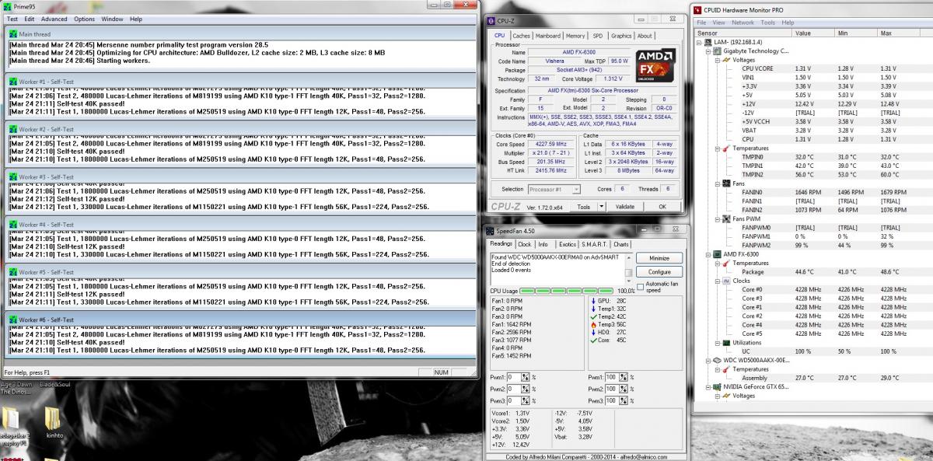The image size is (933, 461).
Task: Click the Value column header in HWMonitor
Action: coord(815,33)
